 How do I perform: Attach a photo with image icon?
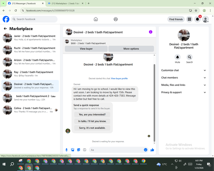(x=73, y=150)
